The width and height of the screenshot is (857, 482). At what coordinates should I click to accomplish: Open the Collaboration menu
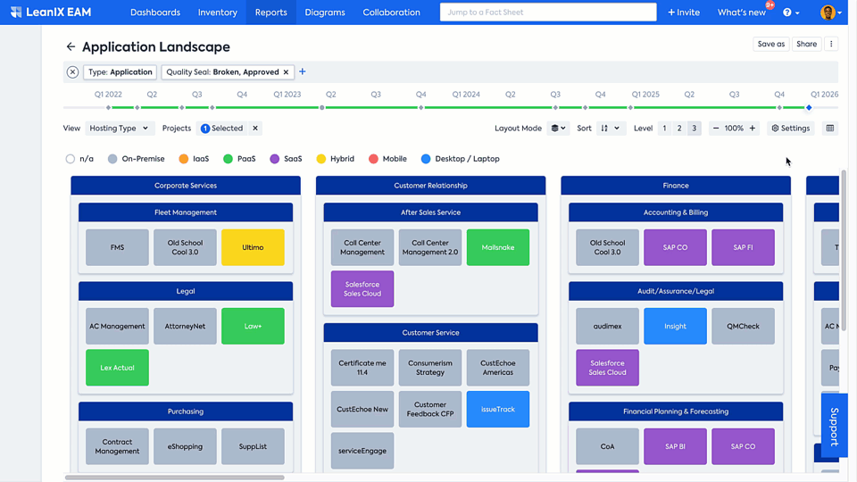(x=391, y=12)
